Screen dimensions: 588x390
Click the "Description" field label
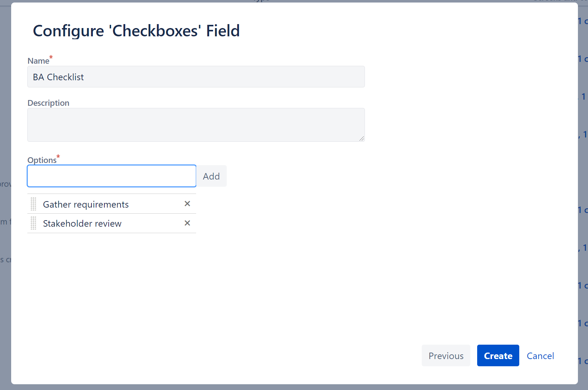click(48, 103)
